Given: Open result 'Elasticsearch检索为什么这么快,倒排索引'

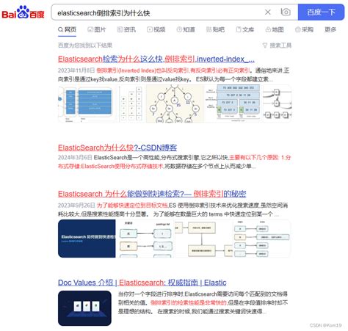Looking at the screenshot, I should pyautogui.click(x=156, y=59).
